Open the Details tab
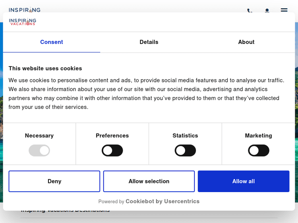The height and width of the screenshot is (223, 298). [149, 42]
